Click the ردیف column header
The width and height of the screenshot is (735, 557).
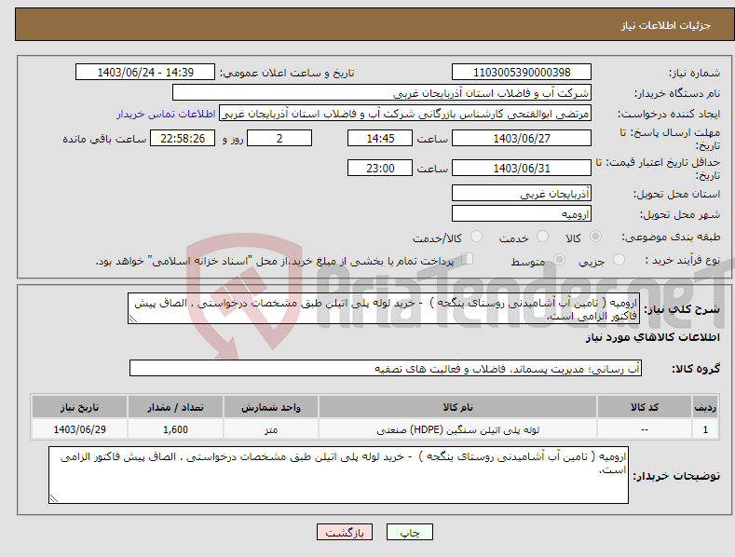705,407
